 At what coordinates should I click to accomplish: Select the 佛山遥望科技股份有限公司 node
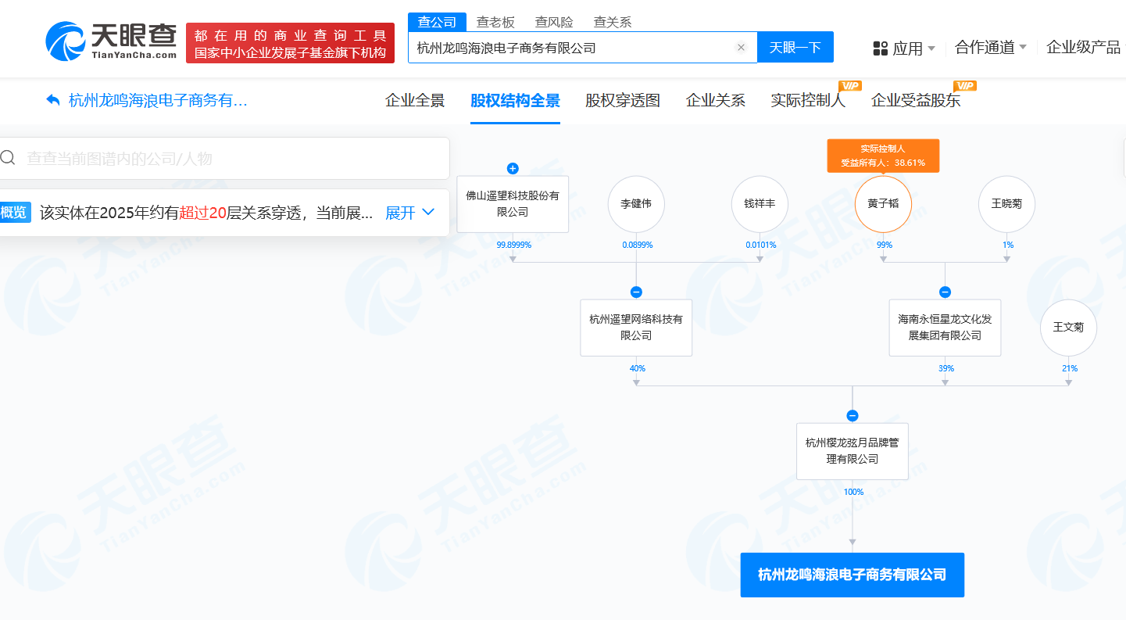click(513, 204)
